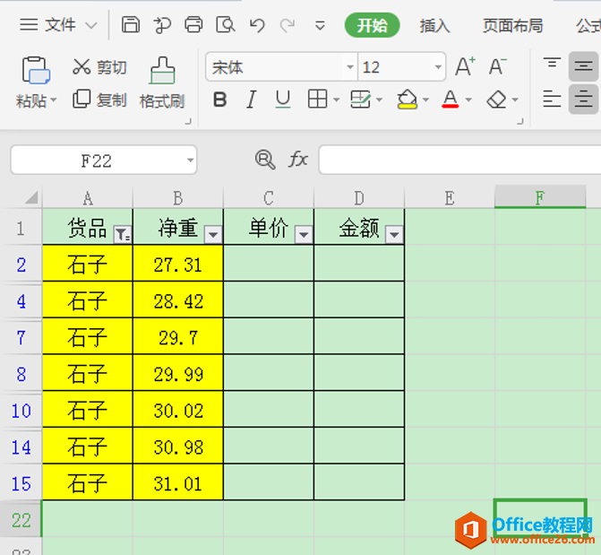
Task: Open the 货品 filter button
Action: point(123,234)
